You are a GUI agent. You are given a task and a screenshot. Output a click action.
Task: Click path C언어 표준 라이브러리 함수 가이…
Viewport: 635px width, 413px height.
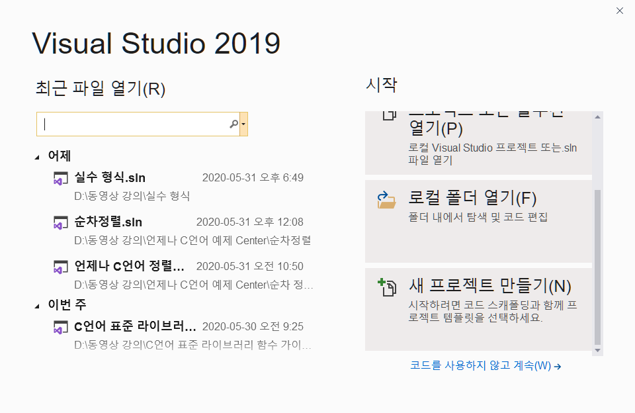192,345
